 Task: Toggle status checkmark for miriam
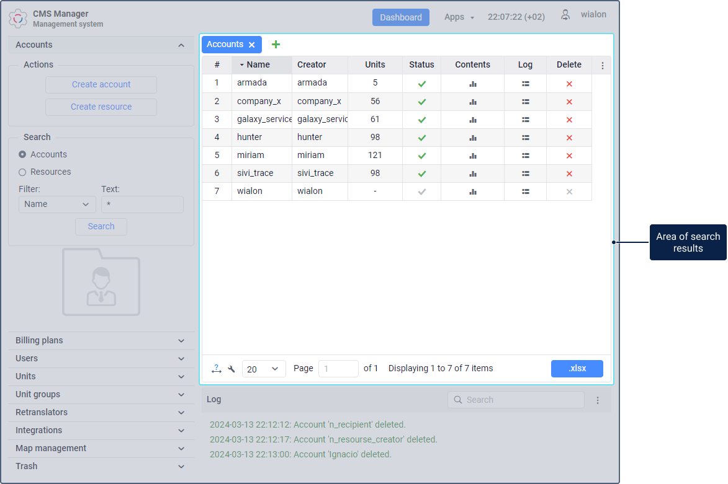[421, 156]
